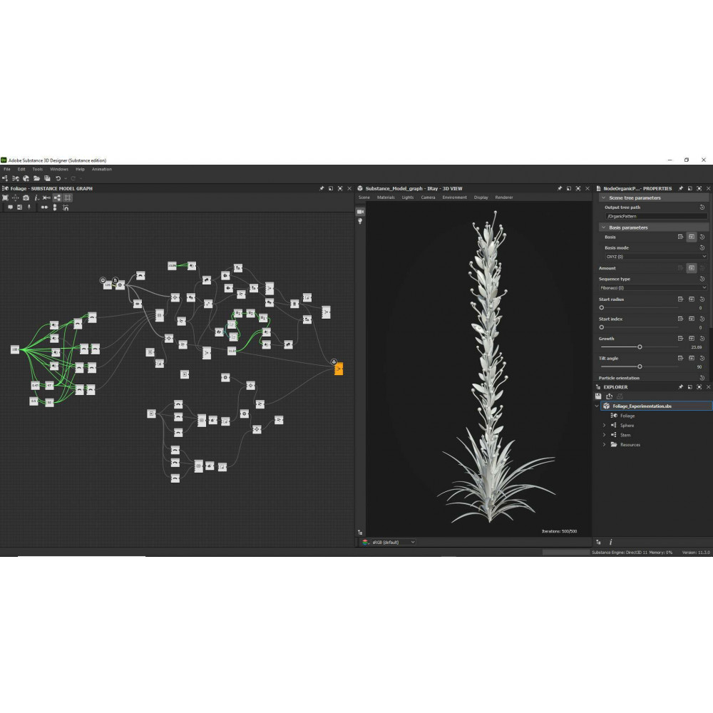Click the light bulb icon in the 3D view
This screenshot has height=713, width=713.
360,222
